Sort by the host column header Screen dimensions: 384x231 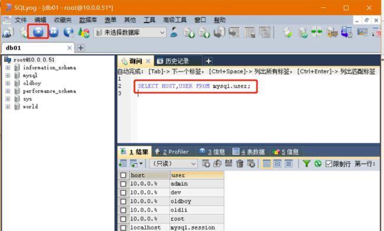point(149,175)
